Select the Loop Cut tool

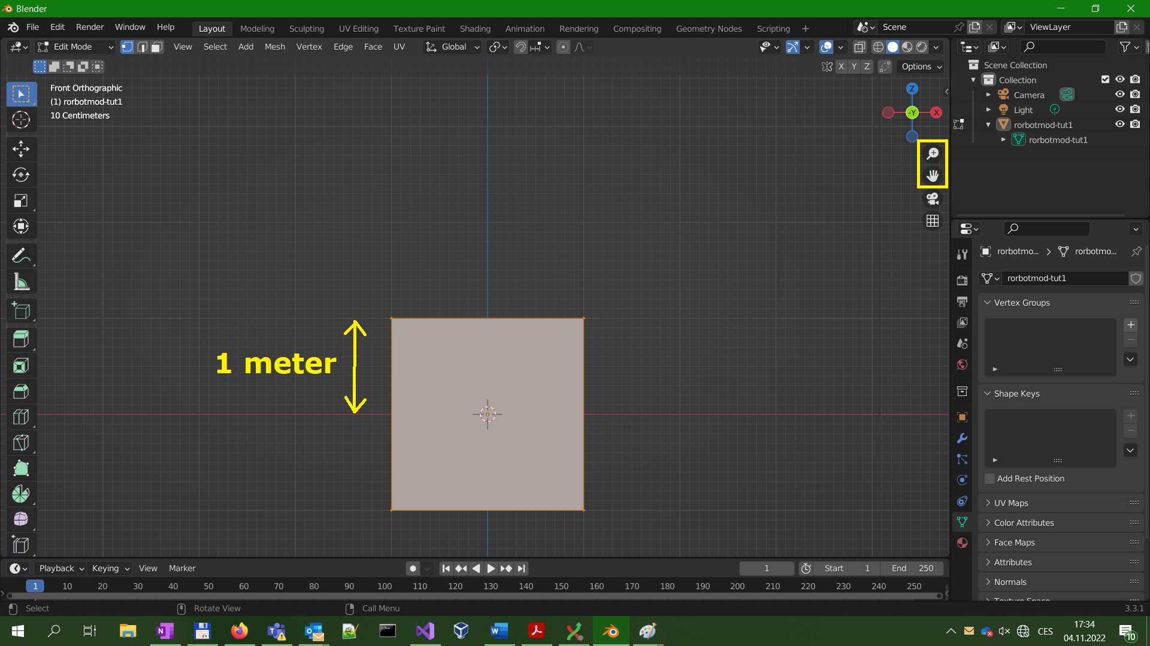21,417
